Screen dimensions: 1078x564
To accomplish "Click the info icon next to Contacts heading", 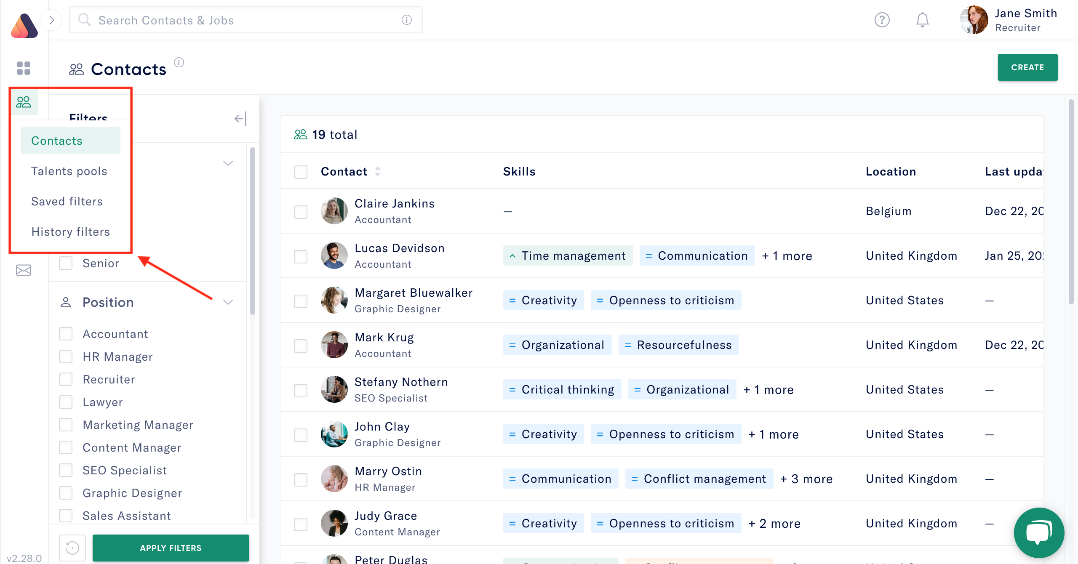I will (179, 62).
